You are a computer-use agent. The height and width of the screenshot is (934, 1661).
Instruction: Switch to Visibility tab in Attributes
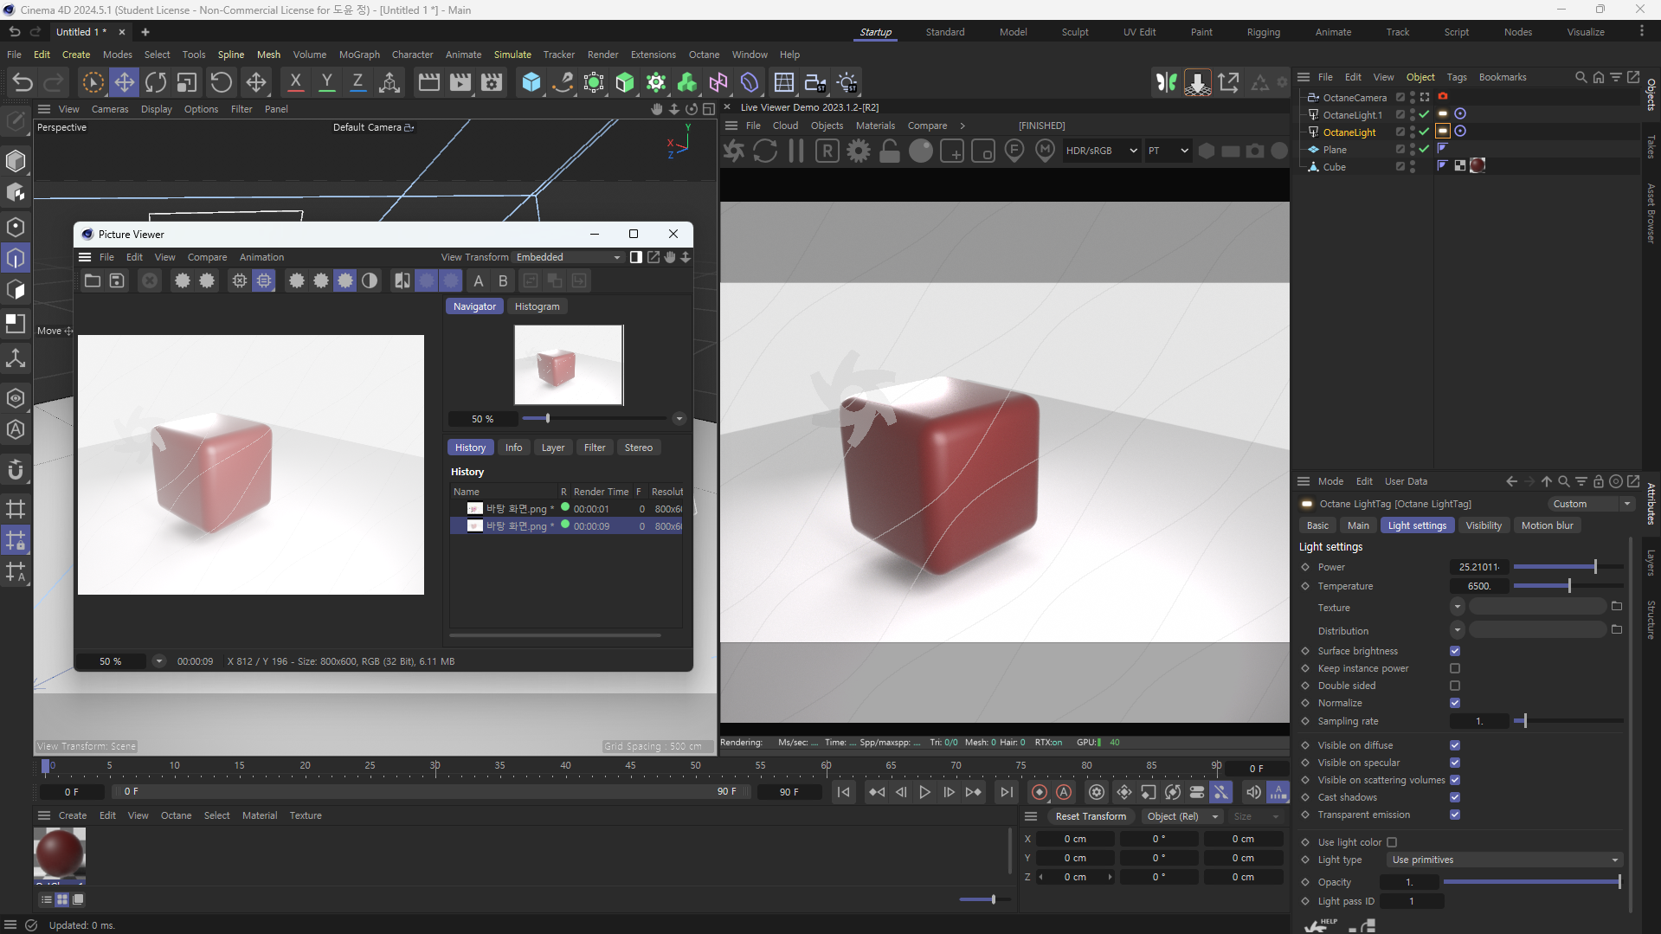click(x=1484, y=525)
